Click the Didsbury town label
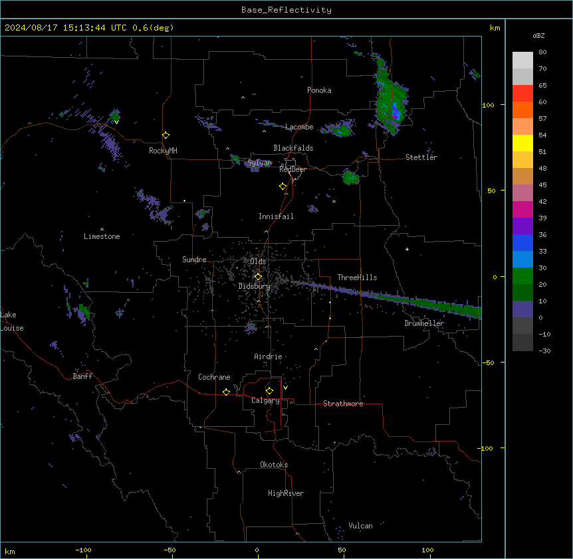Screen dimensions: 573x559 (x=255, y=286)
